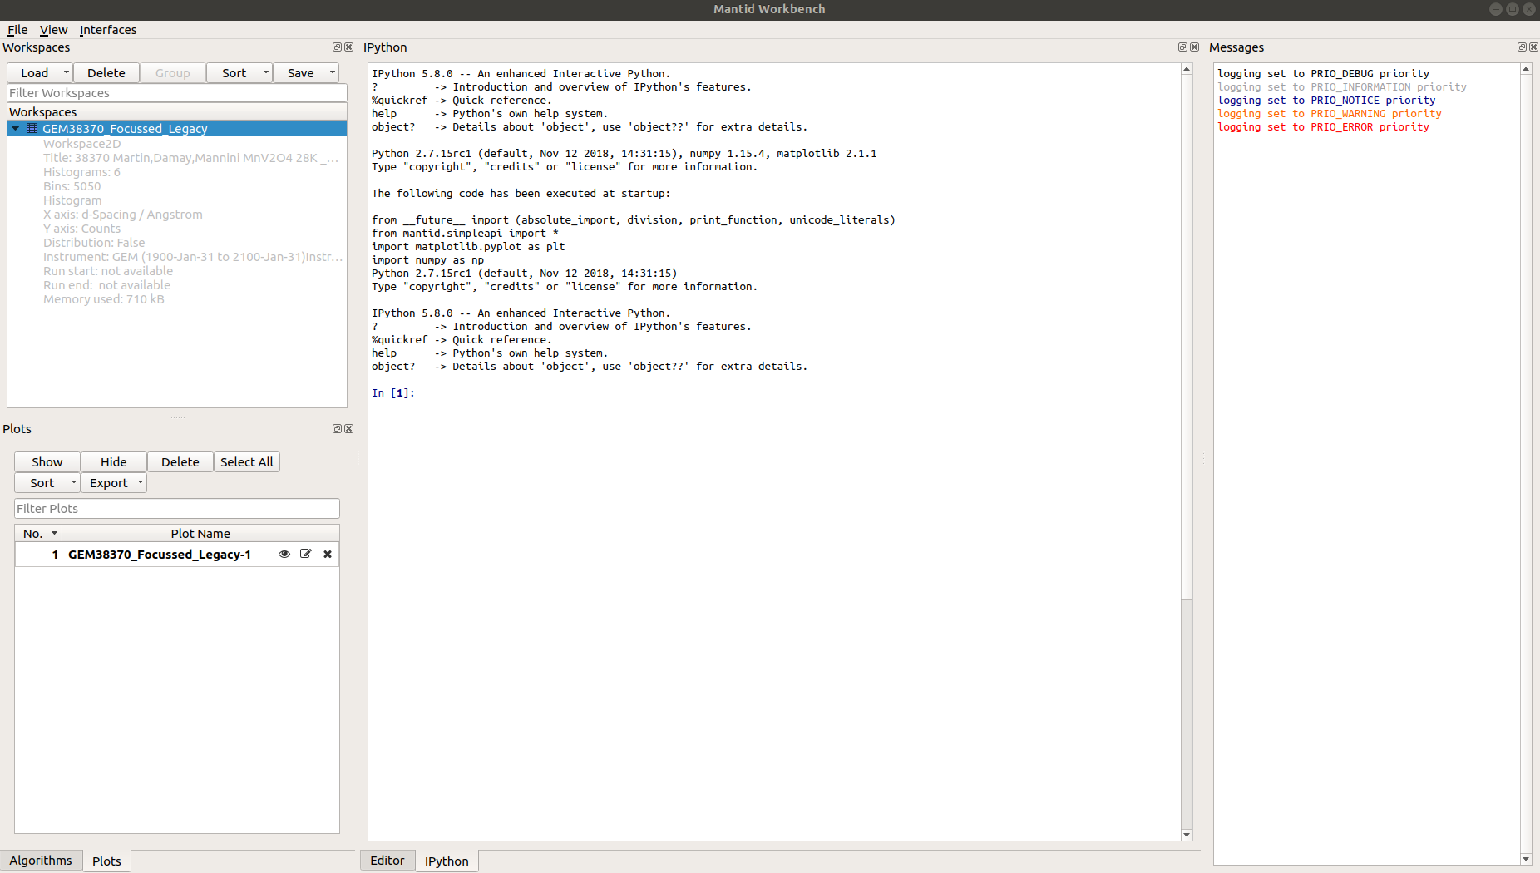Image resolution: width=1540 pixels, height=873 pixels.
Task: Open the Interfaces menu
Action: [108, 30]
